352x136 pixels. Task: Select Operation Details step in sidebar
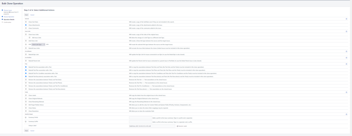tap(9, 19)
